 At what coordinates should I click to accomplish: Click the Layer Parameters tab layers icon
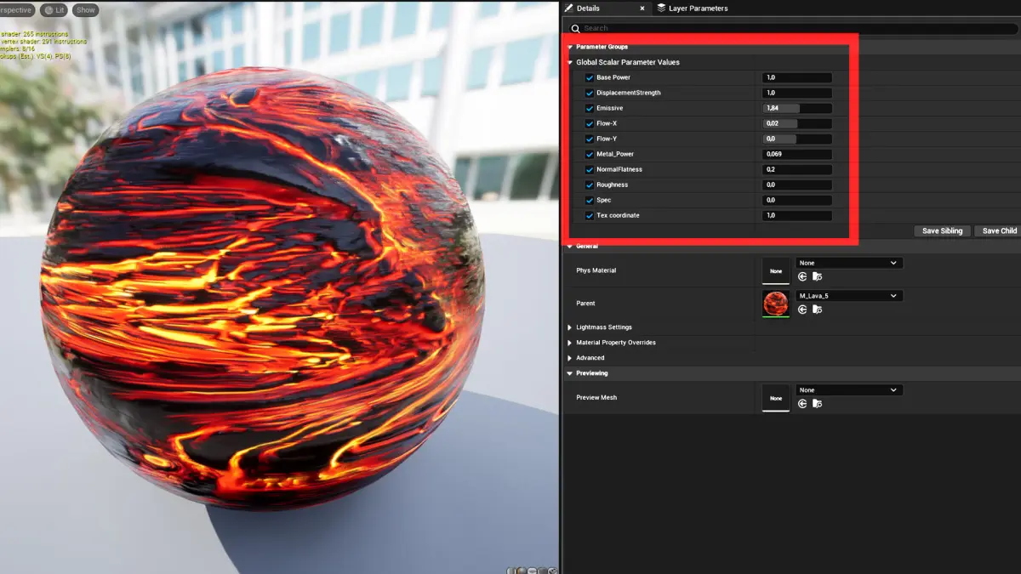click(662, 8)
